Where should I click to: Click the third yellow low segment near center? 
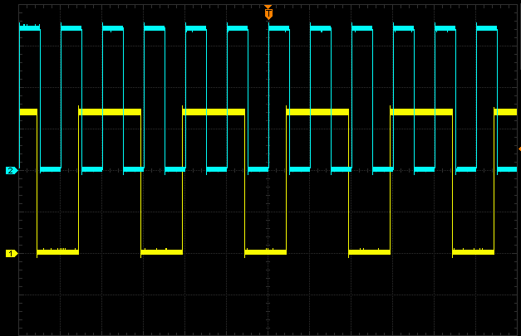pos(265,251)
